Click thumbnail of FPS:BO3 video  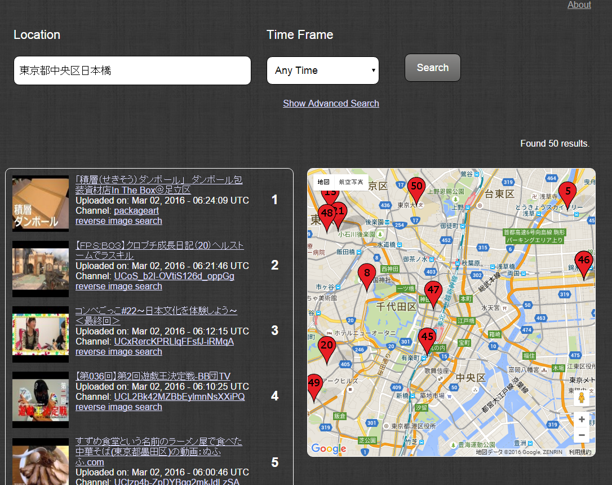point(41,269)
